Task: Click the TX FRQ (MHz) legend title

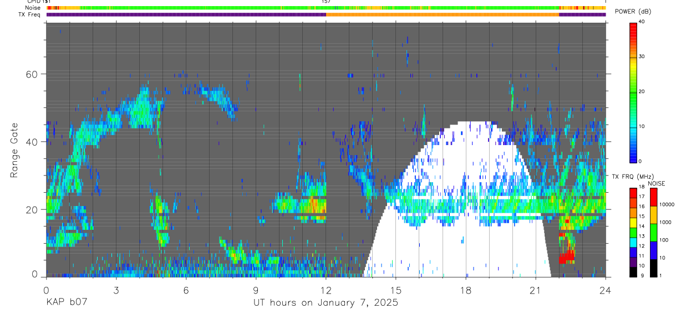Action: pos(632,177)
